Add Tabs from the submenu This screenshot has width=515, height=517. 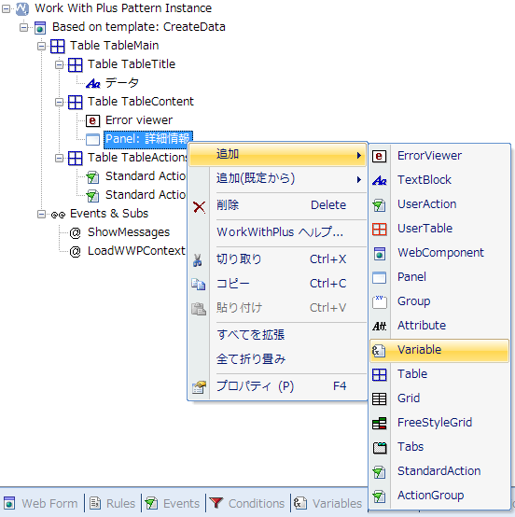click(x=439, y=447)
